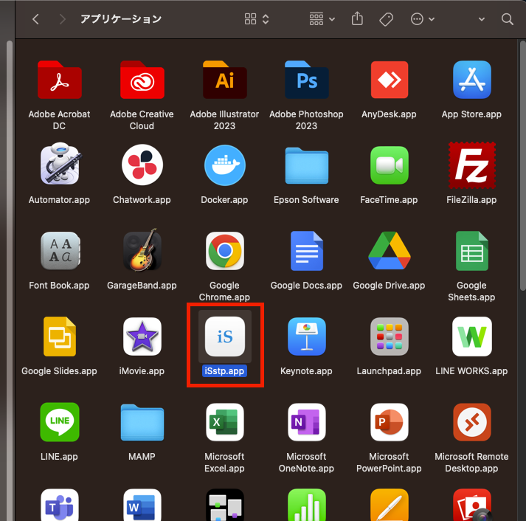This screenshot has height=521, width=526.
Task: Select the Mission Control icon in bottom row
Action: click(x=225, y=505)
